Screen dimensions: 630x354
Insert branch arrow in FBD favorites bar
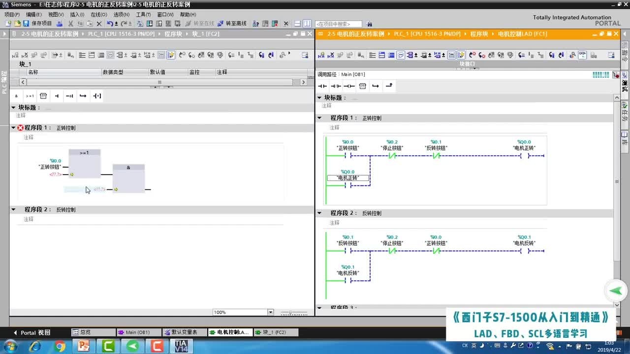click(83, 96)
